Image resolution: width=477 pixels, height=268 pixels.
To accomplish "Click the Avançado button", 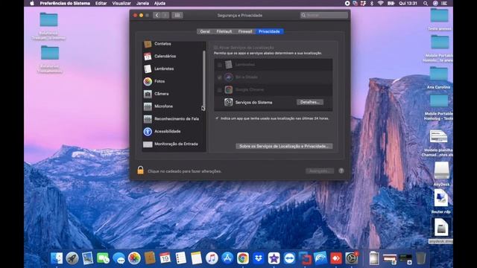I will (320, 171).
